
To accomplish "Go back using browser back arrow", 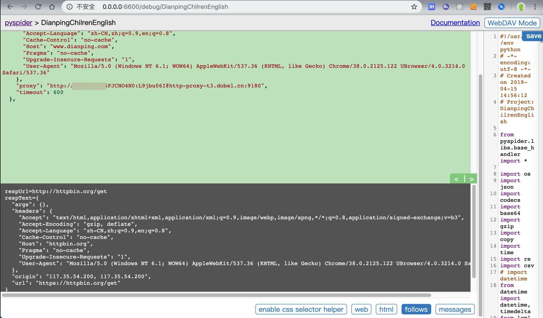I will coord(10,7).
